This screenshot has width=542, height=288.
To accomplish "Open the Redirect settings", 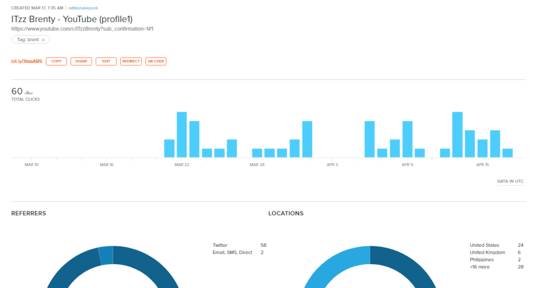I will 131,61.
